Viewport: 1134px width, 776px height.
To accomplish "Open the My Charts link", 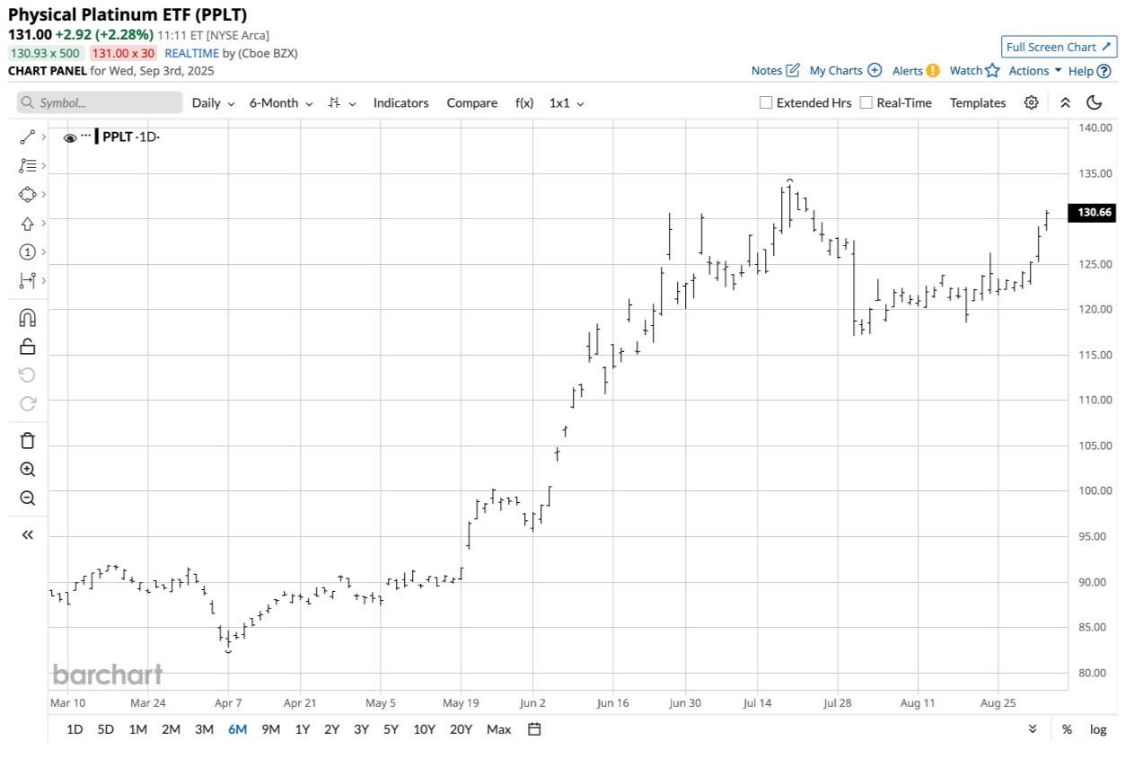I will coord(845,70).
